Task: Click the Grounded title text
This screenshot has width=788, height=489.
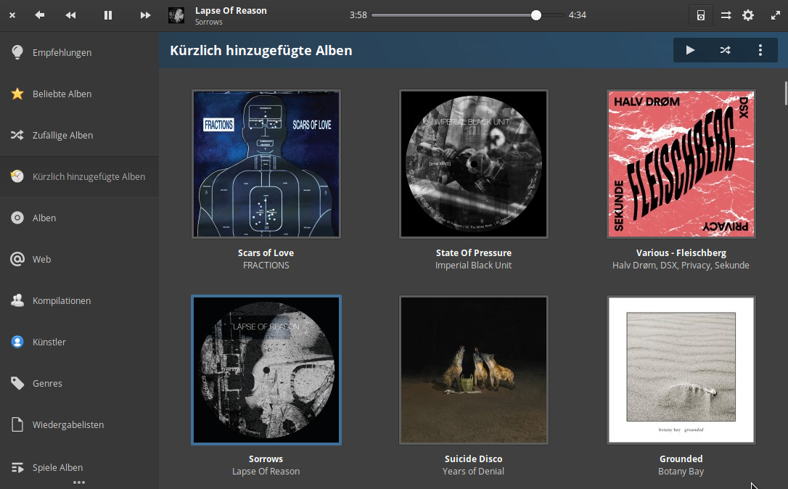Action: point(681,459)
